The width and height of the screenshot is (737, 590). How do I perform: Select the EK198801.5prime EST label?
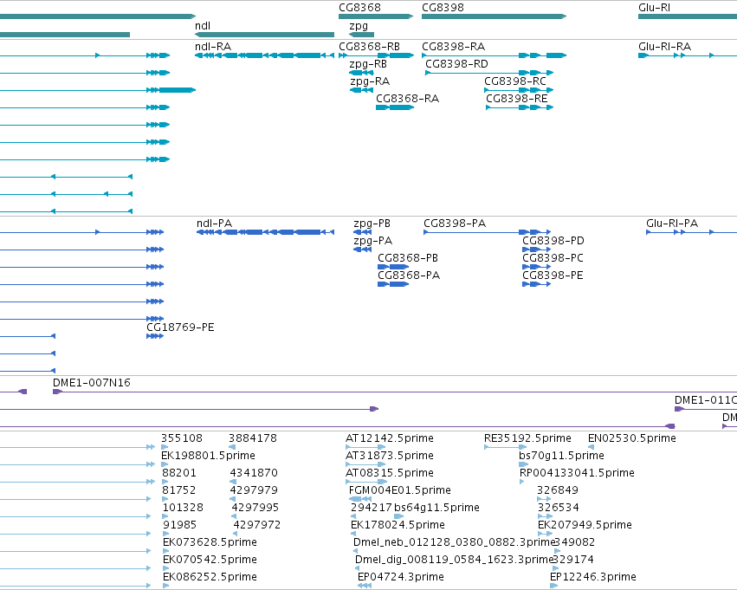208,456
